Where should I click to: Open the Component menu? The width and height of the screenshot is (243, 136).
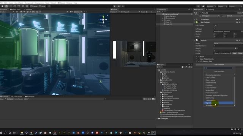pyautogui.click(x=29, y=3)
